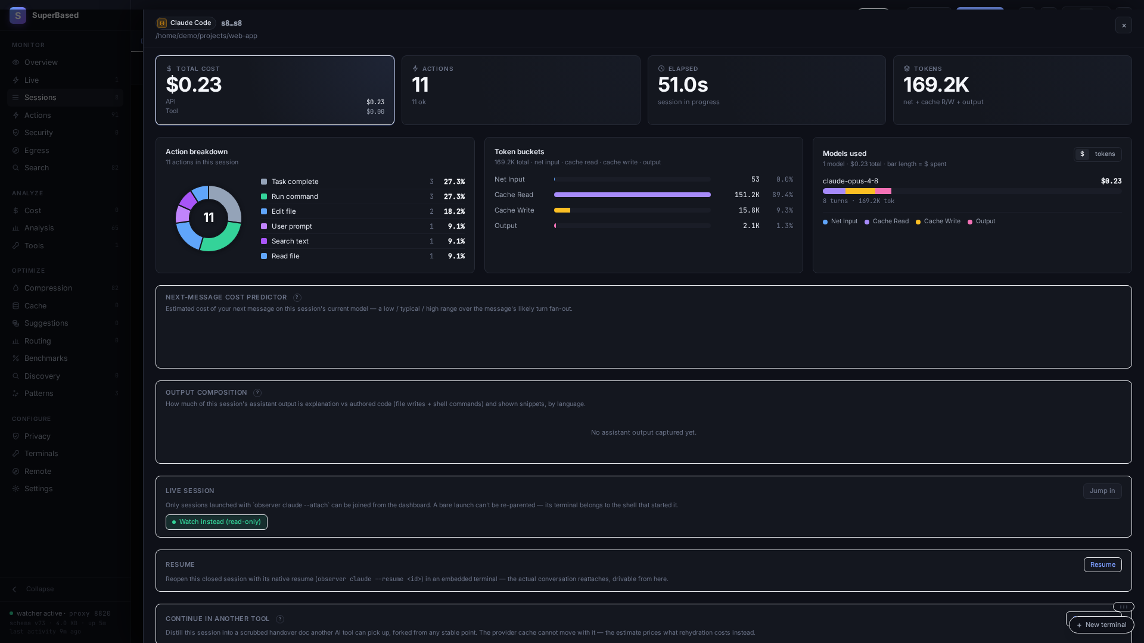Click the Output token bucket label

click(506, 226)
